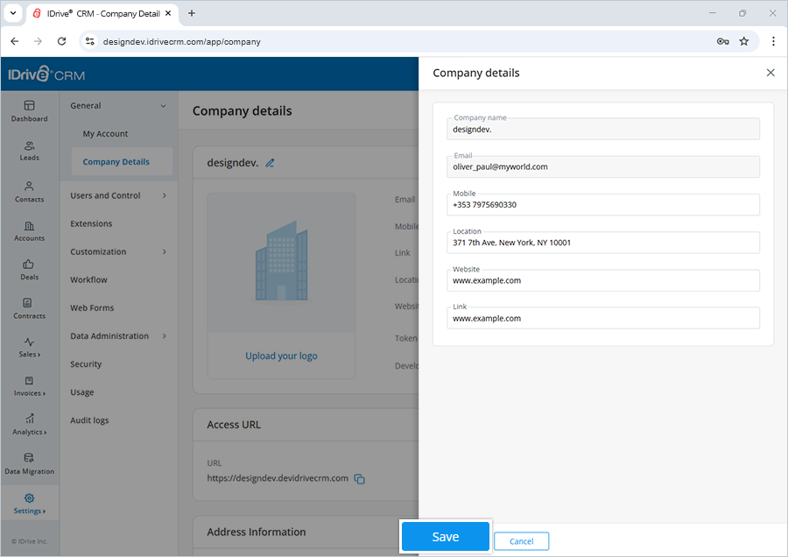Collapse the General section

click(120, 105)
